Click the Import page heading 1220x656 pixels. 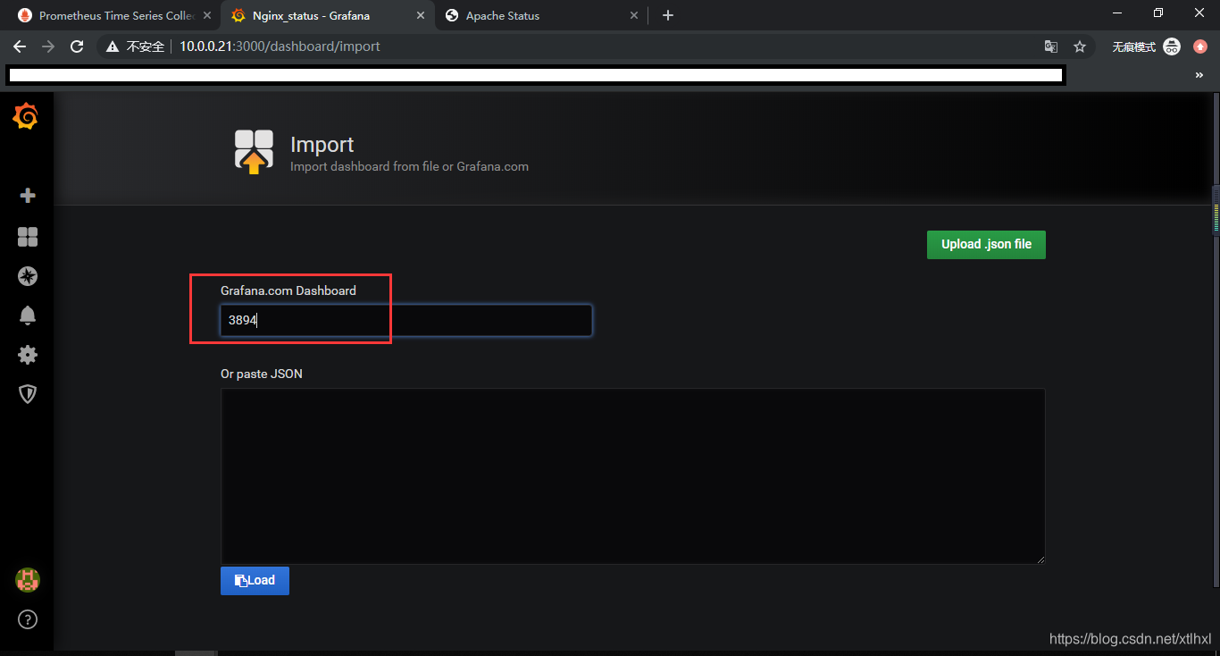click(x=322, y=145)
